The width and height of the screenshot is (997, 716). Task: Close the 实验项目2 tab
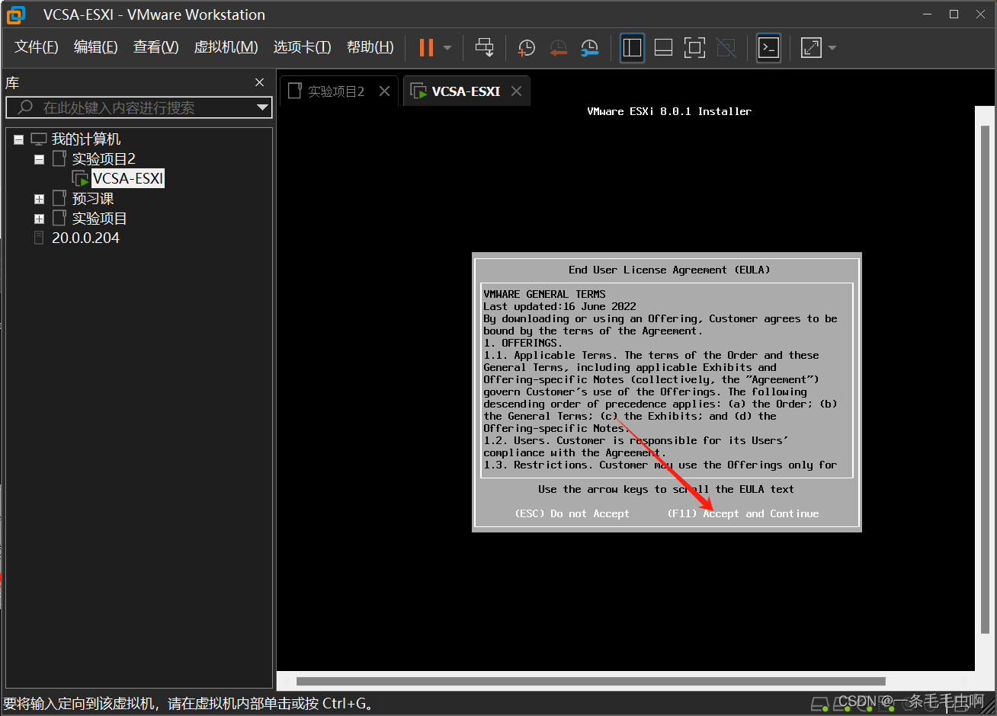[x=385, y=91]
